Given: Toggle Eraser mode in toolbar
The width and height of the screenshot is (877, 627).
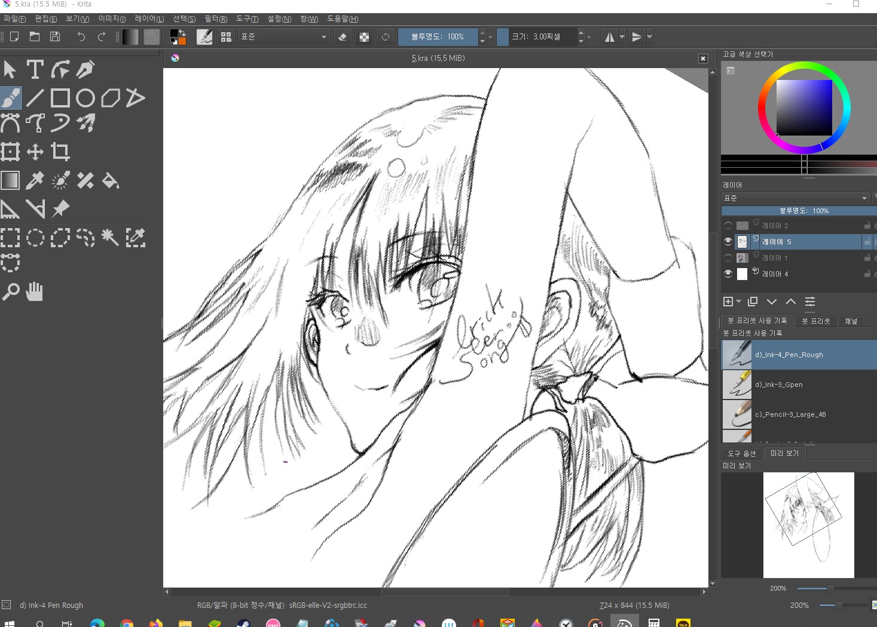Looking at the screenshot, I should click(x=343, y=37).
